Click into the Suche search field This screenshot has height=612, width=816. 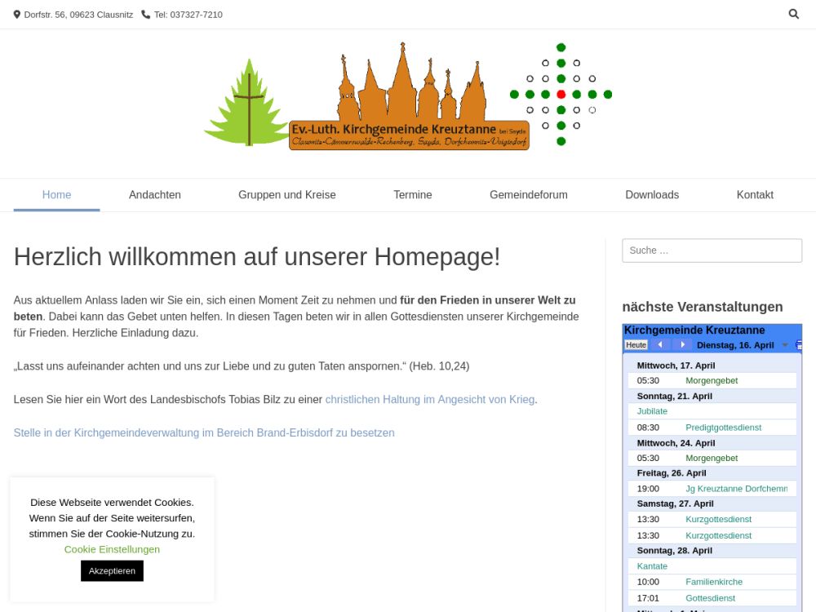tap(712, 251)
